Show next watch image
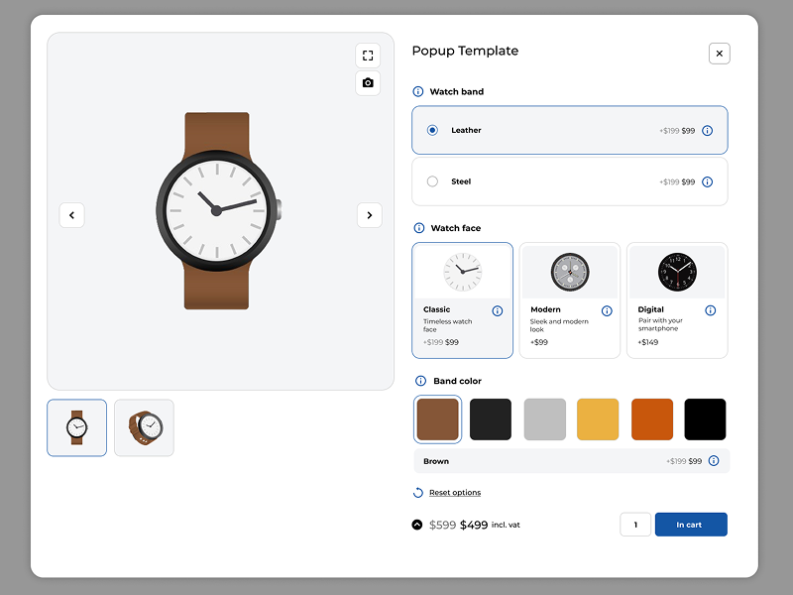The image size is (793, 595). [x=369, y=215]
